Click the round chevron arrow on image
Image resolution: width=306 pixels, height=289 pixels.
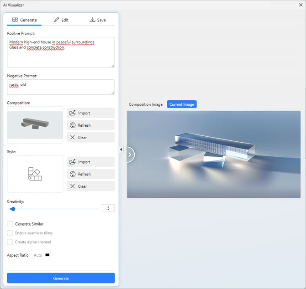(x=130, y=155)
